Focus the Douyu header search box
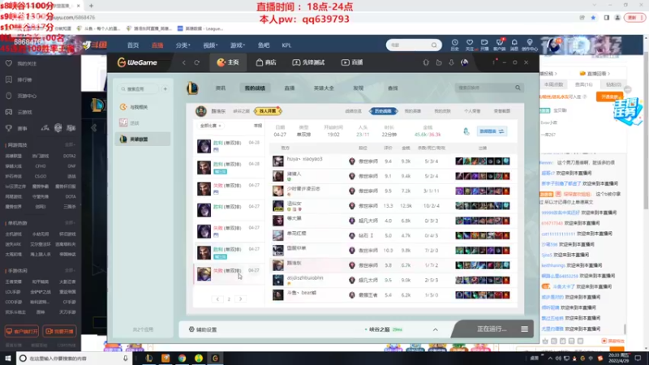649x365 pixels. (410, 45)
